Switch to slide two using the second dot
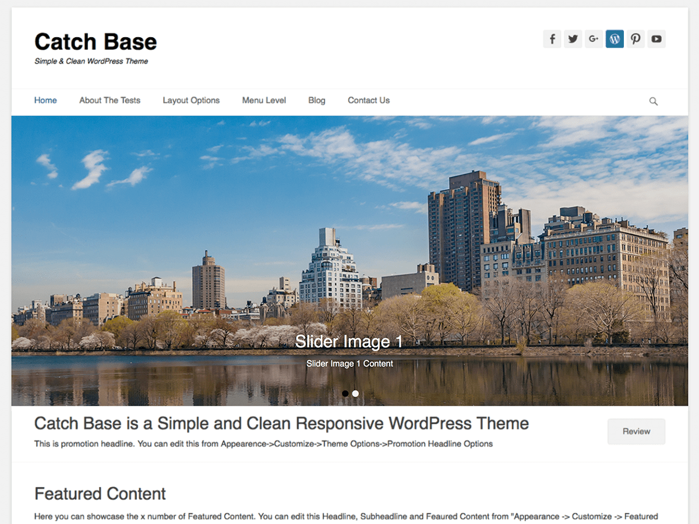The image size is (699, 524). [x=355, y=393]
